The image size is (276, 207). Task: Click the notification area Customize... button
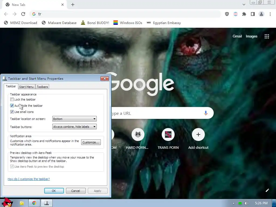point(91,142)
